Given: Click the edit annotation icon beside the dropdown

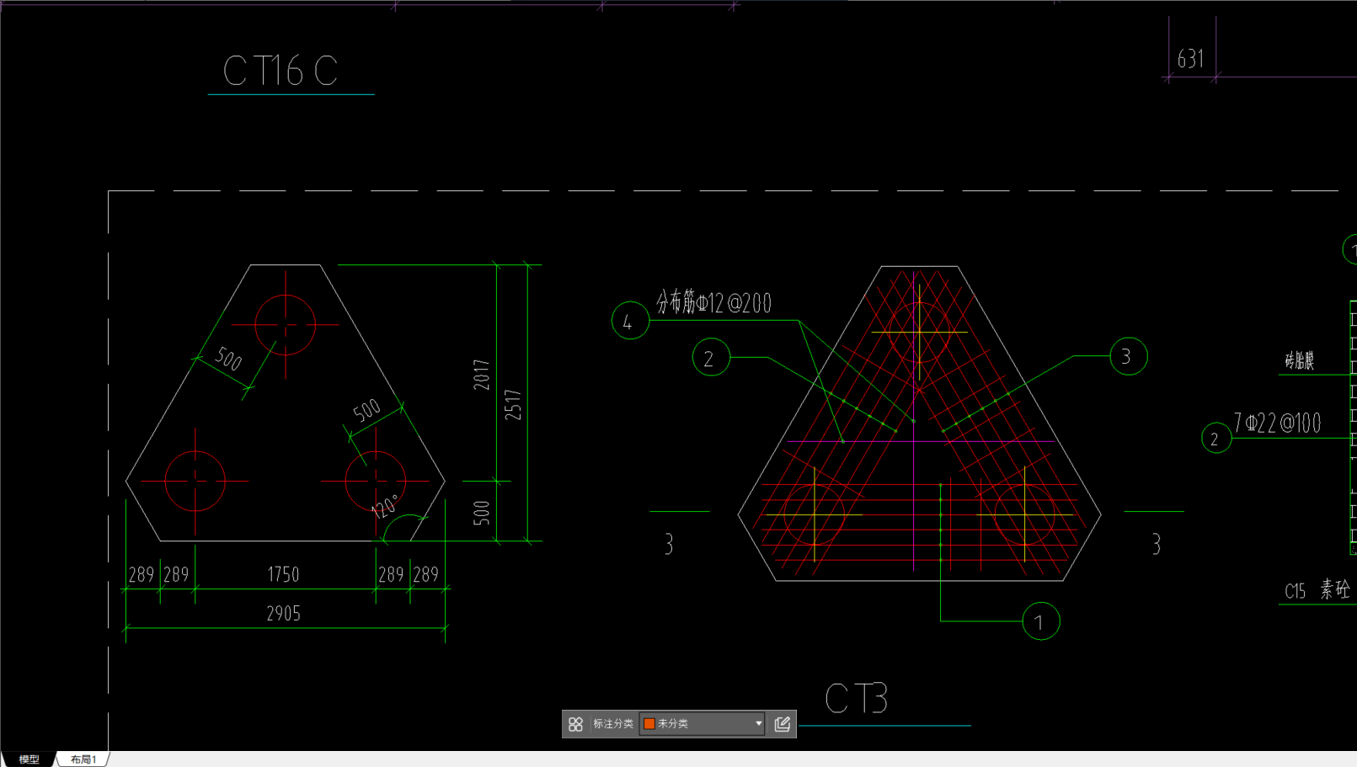Looking at the screenshot, I should coord(782,724).
